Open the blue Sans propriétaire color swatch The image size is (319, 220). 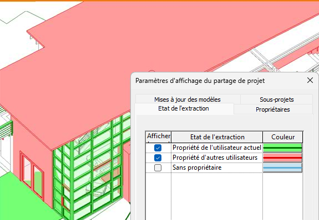[282, 167]
